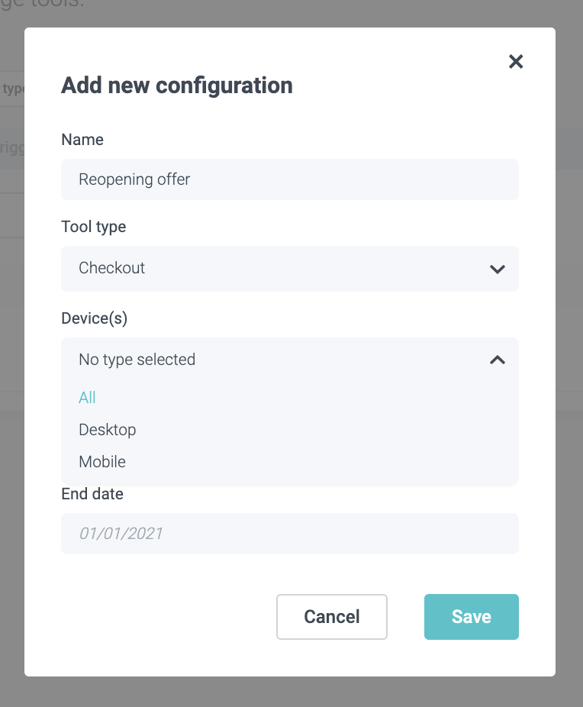Open the Tool type dropdown showing Checkout
Viewport: 583px width, 707px height.
tap(275, 268)
